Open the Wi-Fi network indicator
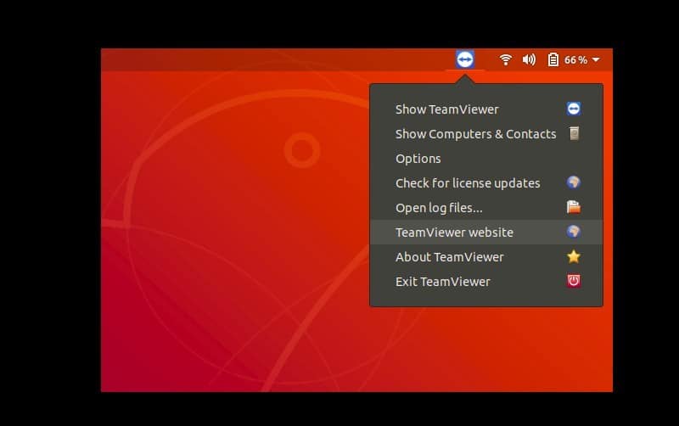 [505, 59]
